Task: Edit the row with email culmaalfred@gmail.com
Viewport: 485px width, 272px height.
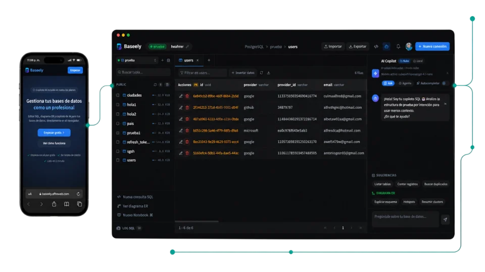Action: (181, 96)
